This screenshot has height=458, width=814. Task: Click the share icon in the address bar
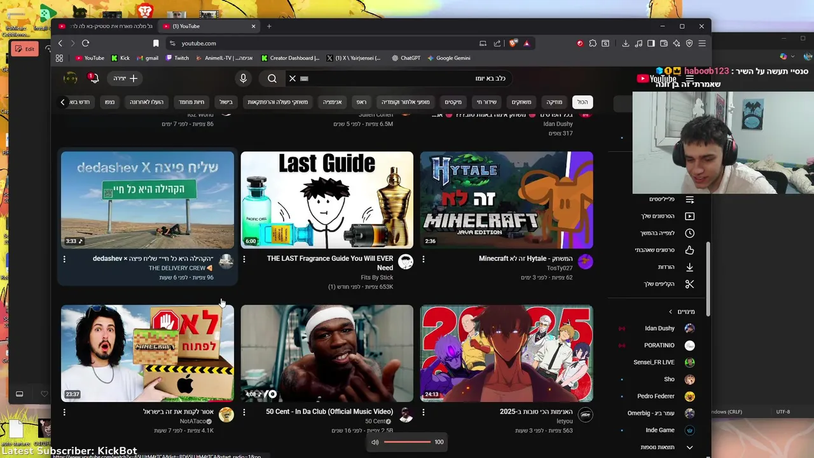(x=497, y=43)
